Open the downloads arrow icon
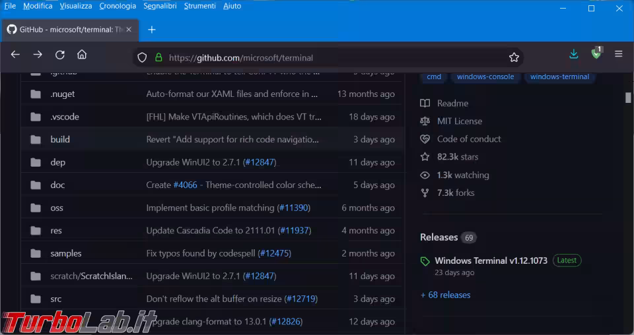The width and height of the screenshot is (634, 335). click(x=574, y=54)
